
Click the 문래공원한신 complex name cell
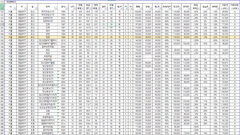pyautogui.click(x=48, y=133)
